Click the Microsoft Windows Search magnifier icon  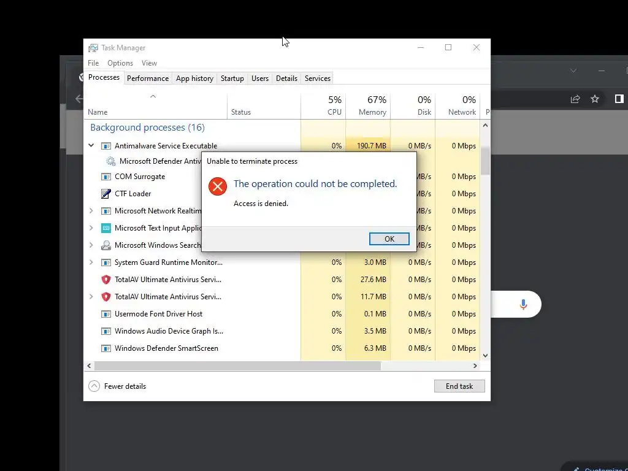coord(105,245)
